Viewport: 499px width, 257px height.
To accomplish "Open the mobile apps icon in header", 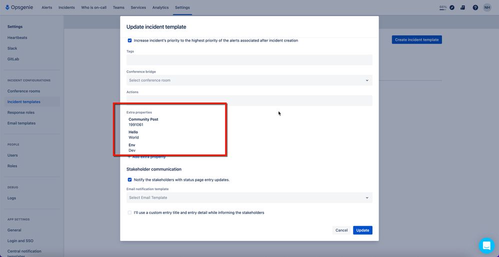I will point(462,7).
